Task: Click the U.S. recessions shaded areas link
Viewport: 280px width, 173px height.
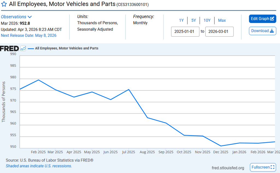Action: pos(39,166)
